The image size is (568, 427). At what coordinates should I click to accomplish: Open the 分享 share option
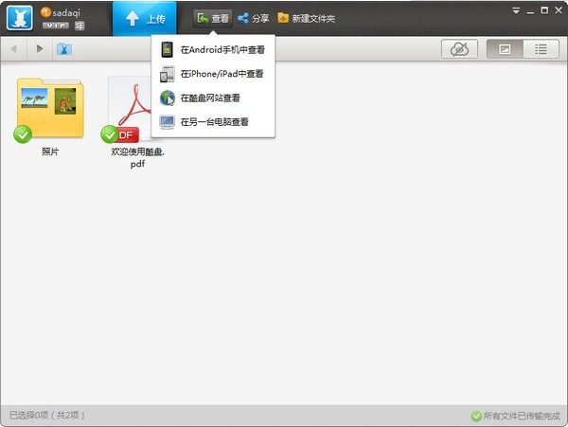[254, 18]
